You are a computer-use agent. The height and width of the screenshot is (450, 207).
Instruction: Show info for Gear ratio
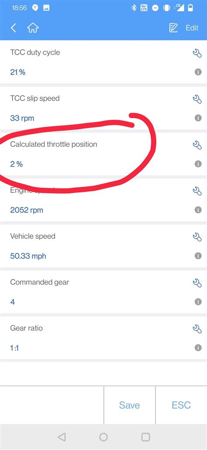coord(198,347)
